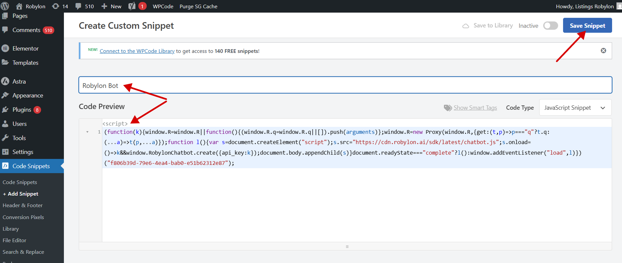Click the Astra logo icon
Screen dimensions: 622x263
(x=5, y=81)
